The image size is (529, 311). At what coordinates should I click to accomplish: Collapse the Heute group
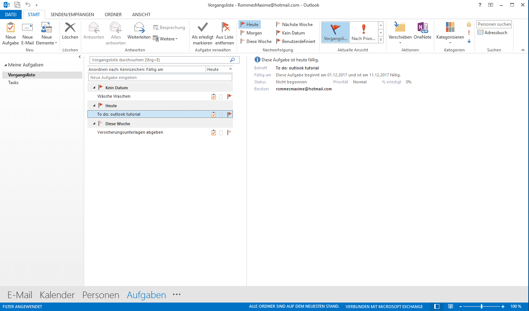94,106
